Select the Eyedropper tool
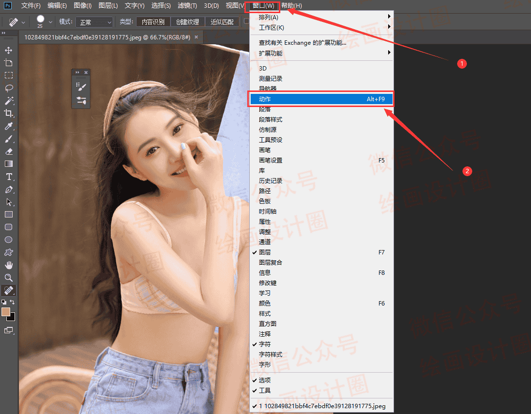The height and width of the screenshot is (414, 531). 8,126
